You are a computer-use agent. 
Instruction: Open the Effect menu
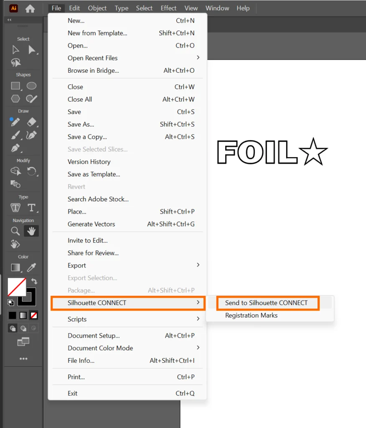(x=168, y=8)
